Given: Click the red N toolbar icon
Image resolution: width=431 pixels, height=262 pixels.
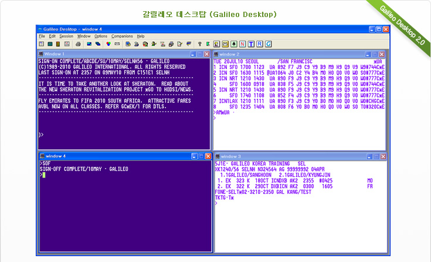Looking at the screenshot, I should 242,44.
